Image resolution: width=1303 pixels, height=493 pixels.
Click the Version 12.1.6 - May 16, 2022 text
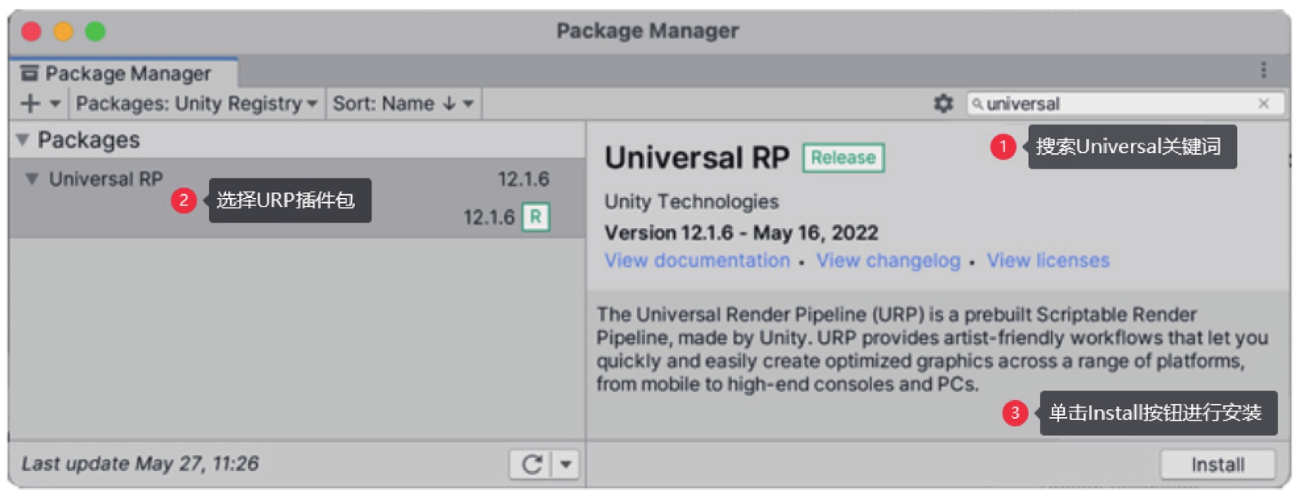[741, 233]
